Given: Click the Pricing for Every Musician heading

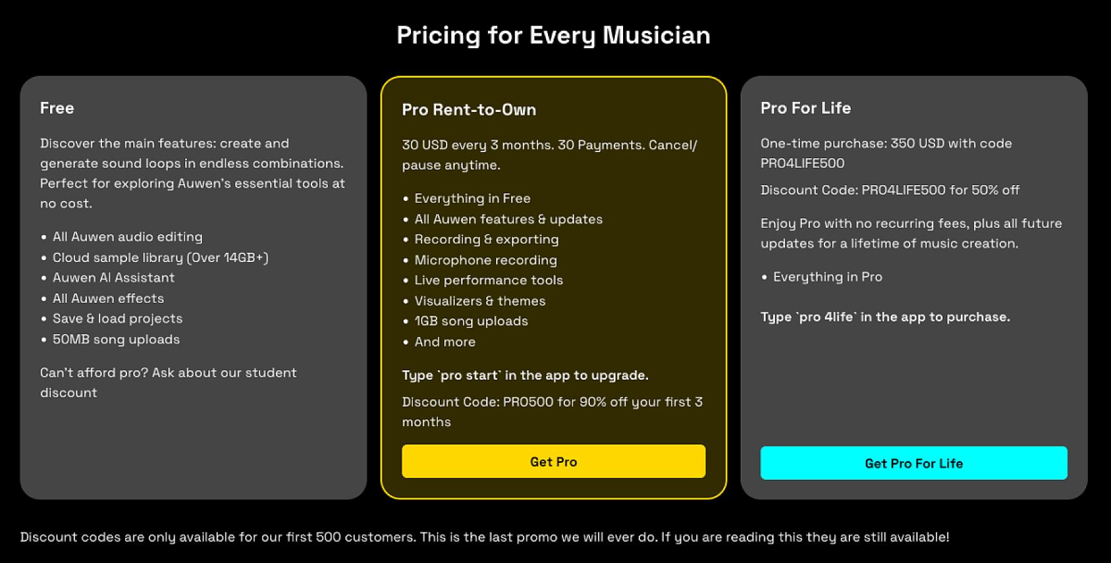Looking at the screenshot, I should 554,35.
